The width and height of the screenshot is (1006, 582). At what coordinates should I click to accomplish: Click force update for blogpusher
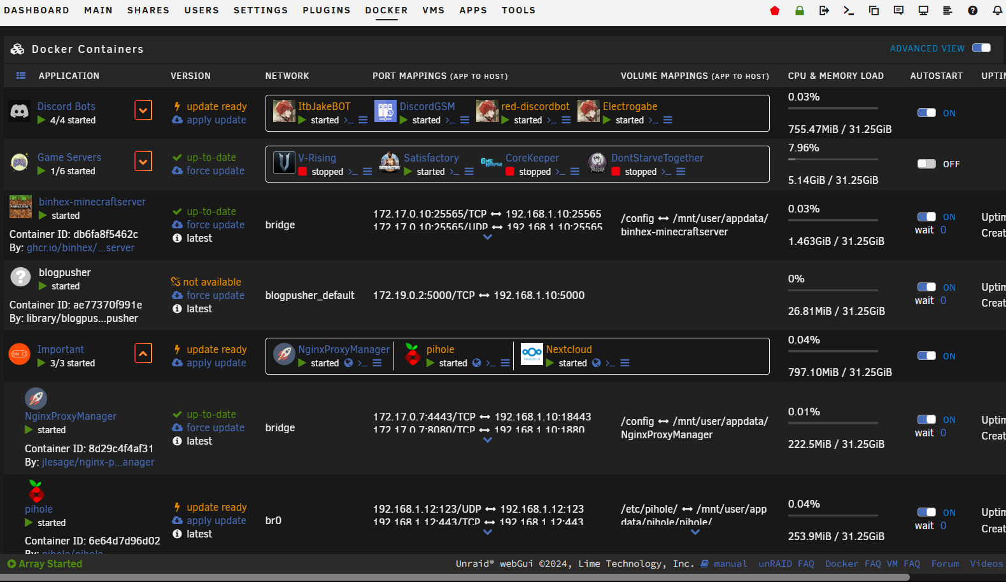click(x=215, y=296)
